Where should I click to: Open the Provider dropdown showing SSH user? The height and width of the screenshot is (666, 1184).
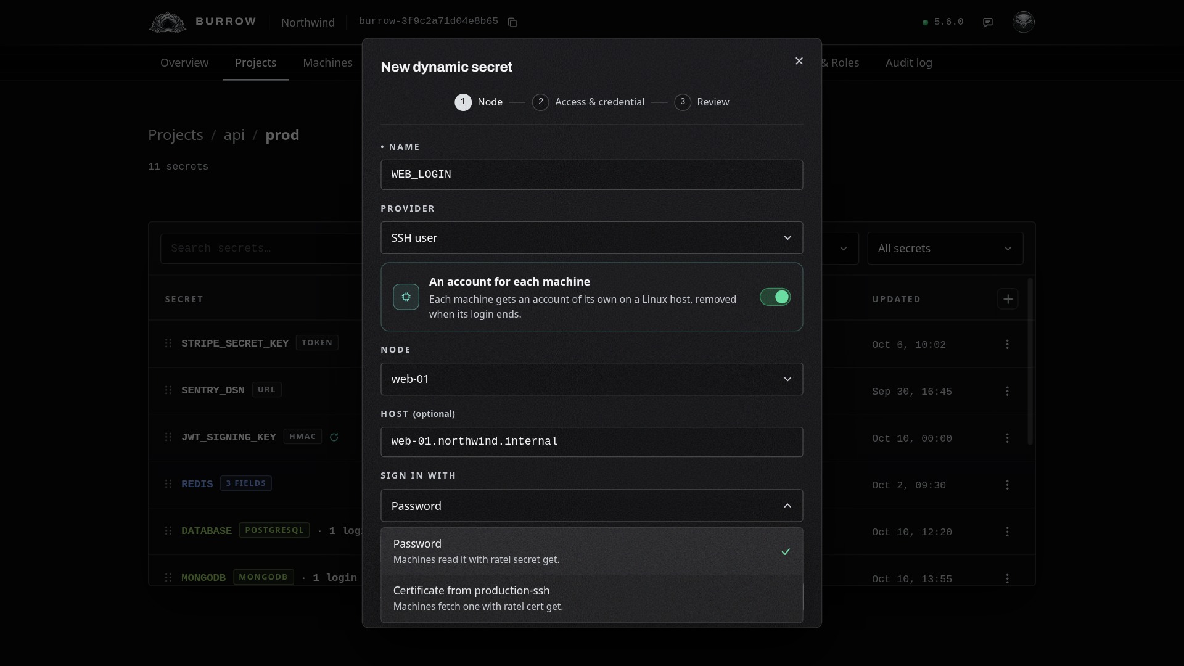[x=592, y=237]
